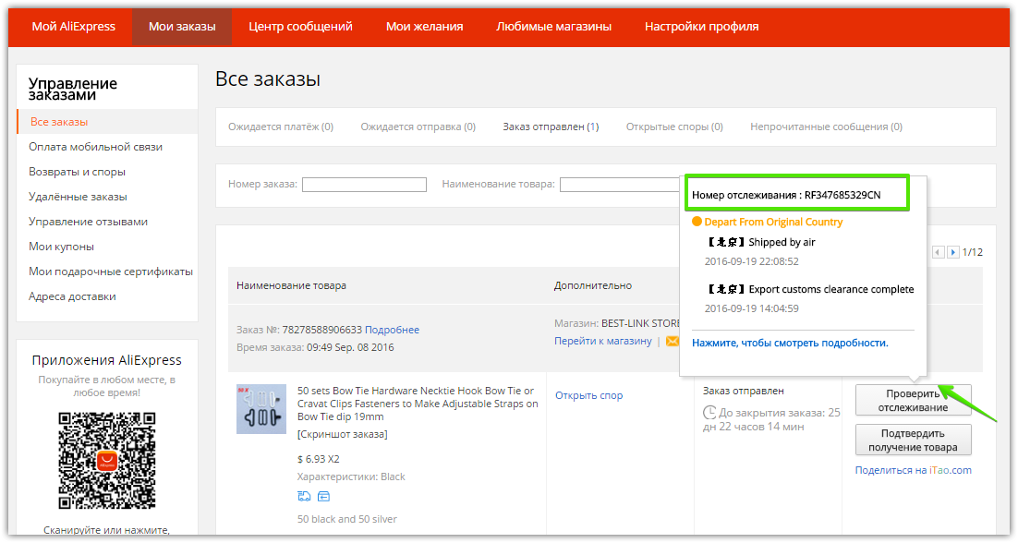Screen dimensions: 1018x543
Task: Click Depart From Original Country status
Action: point(773,222)
